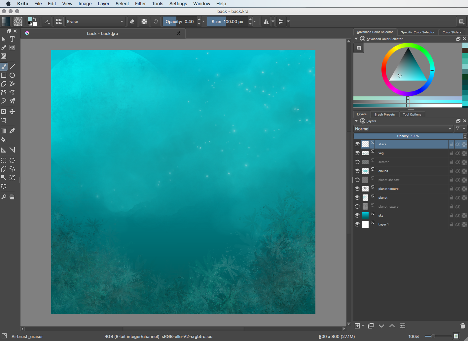468x341 pixels.
Task: Delete layer with trash icon
Action: [x=462, y=326]
